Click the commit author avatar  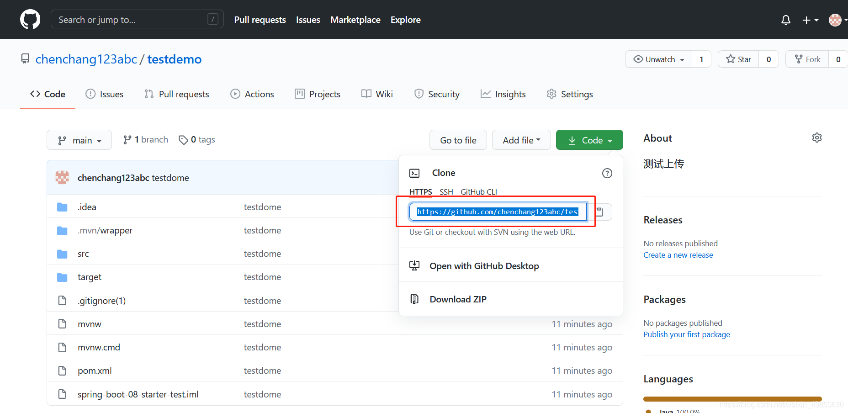click(x=62, y=177)
